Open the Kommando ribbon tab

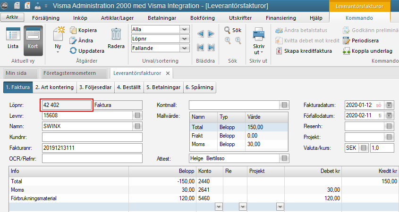[x=359, y=18]
